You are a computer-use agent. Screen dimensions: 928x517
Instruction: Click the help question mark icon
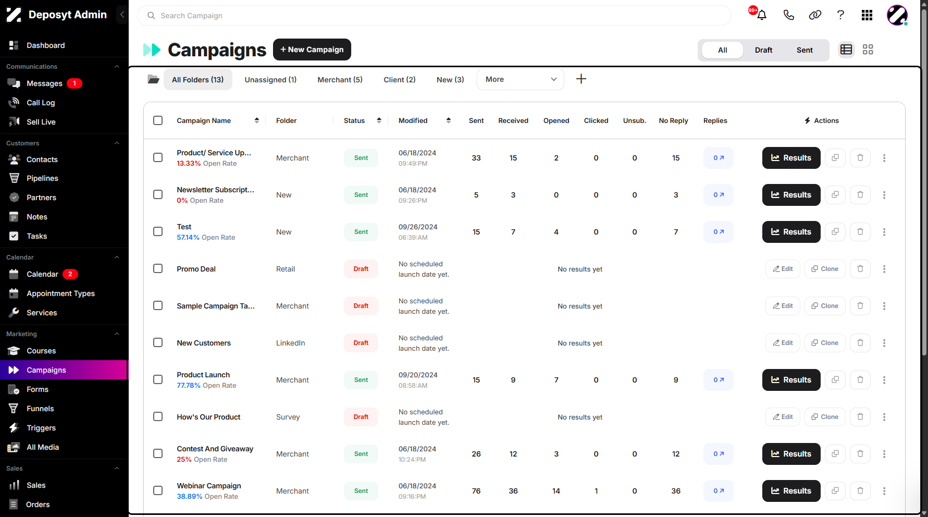point(840,15)
